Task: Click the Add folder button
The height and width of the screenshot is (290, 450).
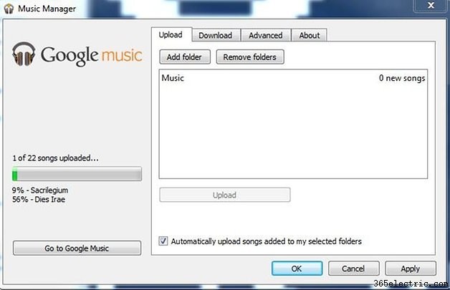Action: (185, 57)
